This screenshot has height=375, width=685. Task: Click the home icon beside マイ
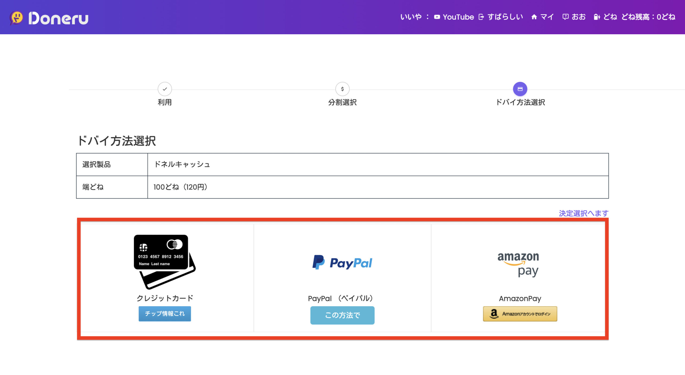pyautogui.click(x=534, y=17)
